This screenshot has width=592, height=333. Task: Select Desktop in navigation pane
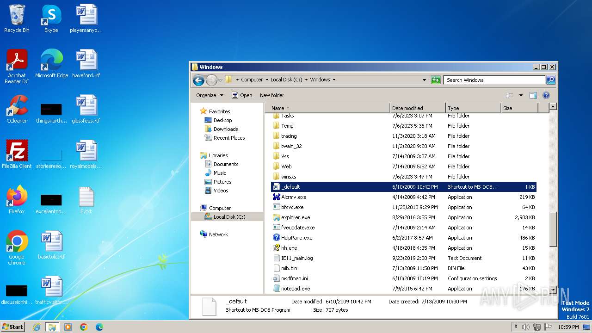pos(222,120)
